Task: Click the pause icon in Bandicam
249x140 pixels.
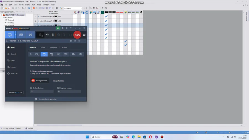Action: point(70,35)
